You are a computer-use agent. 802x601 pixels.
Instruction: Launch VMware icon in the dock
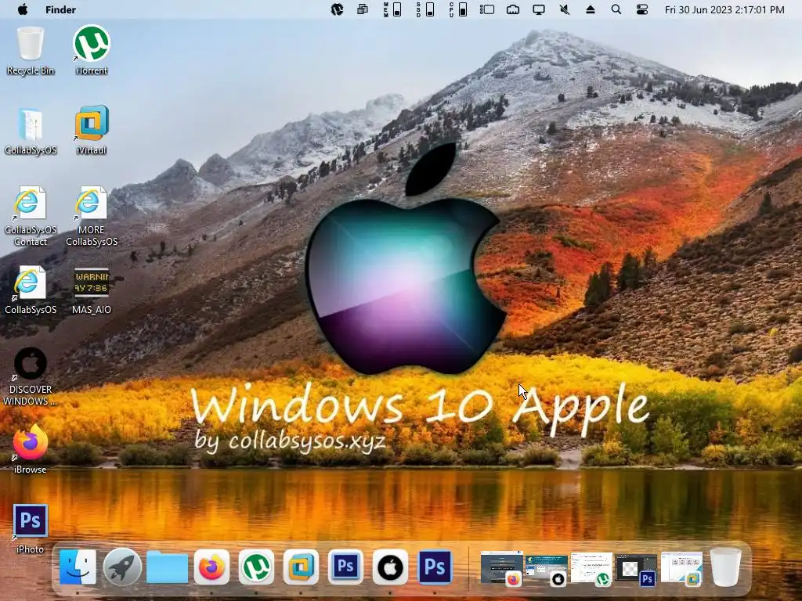(301, 567)
